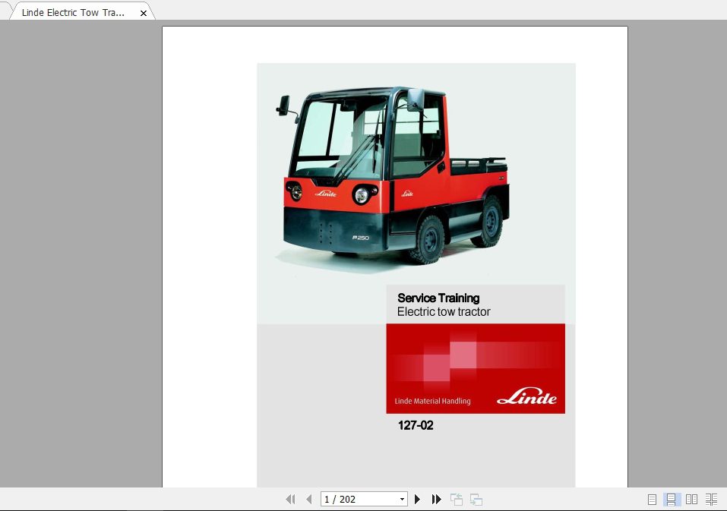Close the Linde Electric Tow document tab
This screenshot has width=727, height=511.
pyautogui.click(x=144, y=13)
